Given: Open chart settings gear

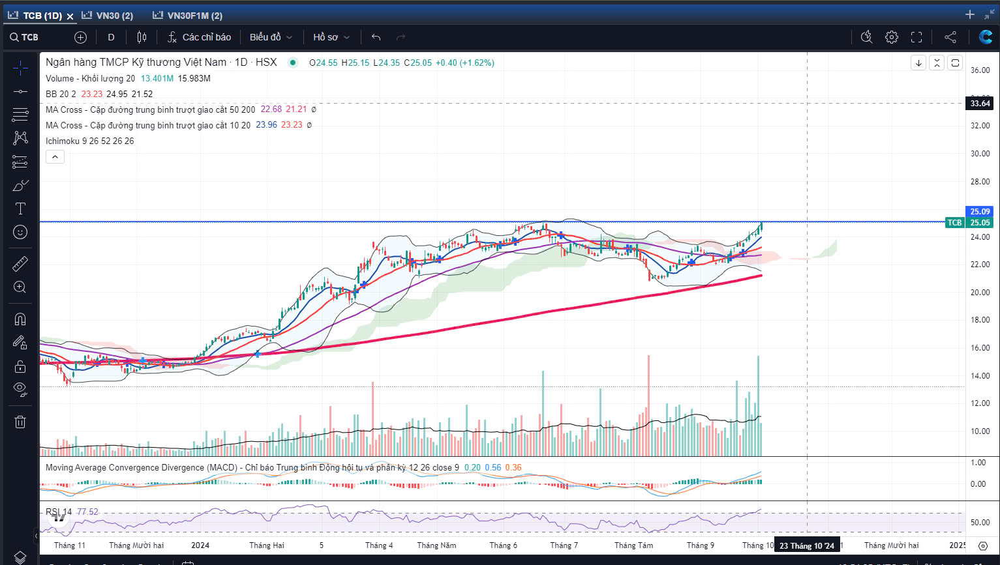Looking at the screenshot, I should [x=892, y=37].
